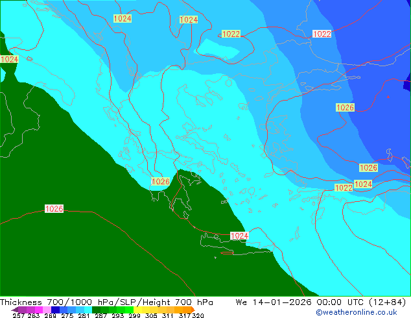Click the '1024' label at the left map edge
This screenshot has width=411, height=318.
[9, 59]
